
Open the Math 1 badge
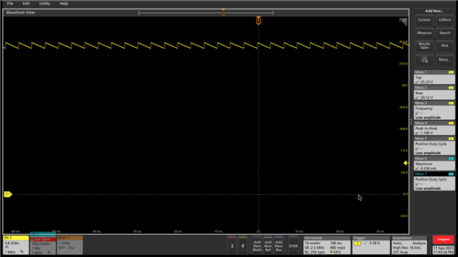pyautogui.click(x=70, y=245)
